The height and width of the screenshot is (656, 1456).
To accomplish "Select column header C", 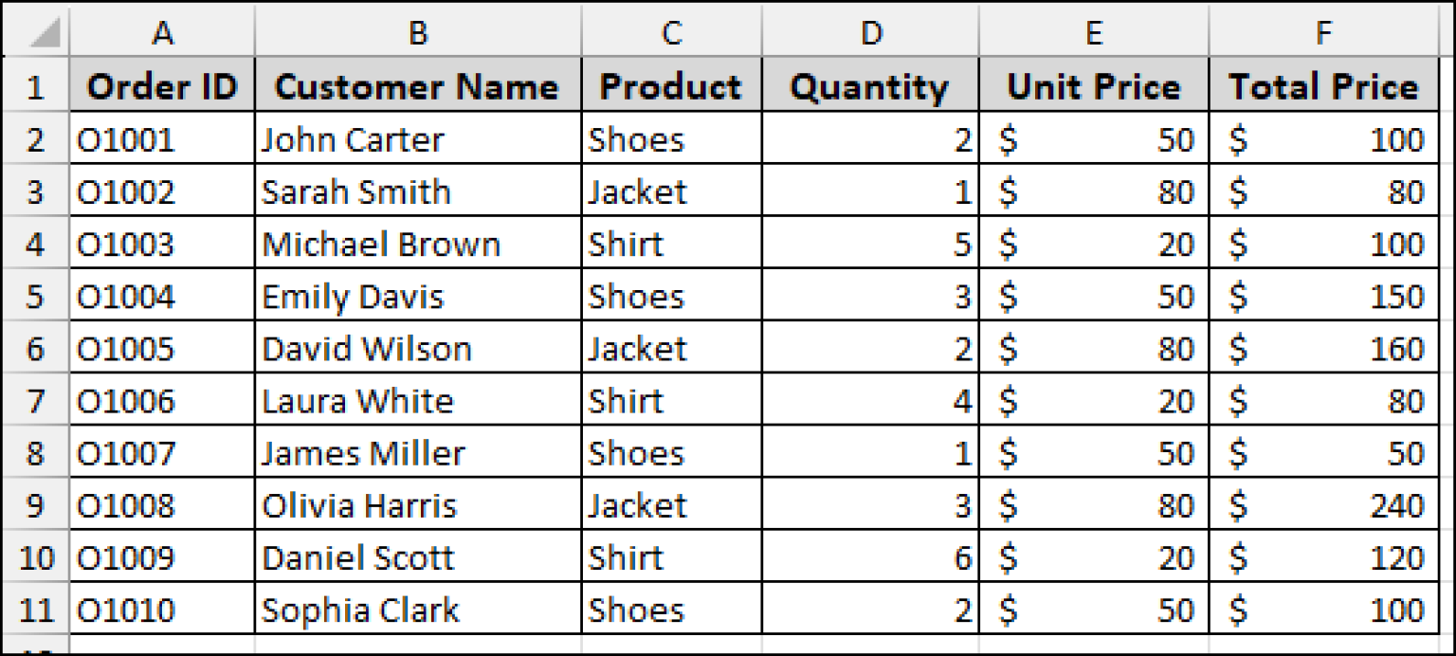I will pyautogui.click(x=671, y=31).
